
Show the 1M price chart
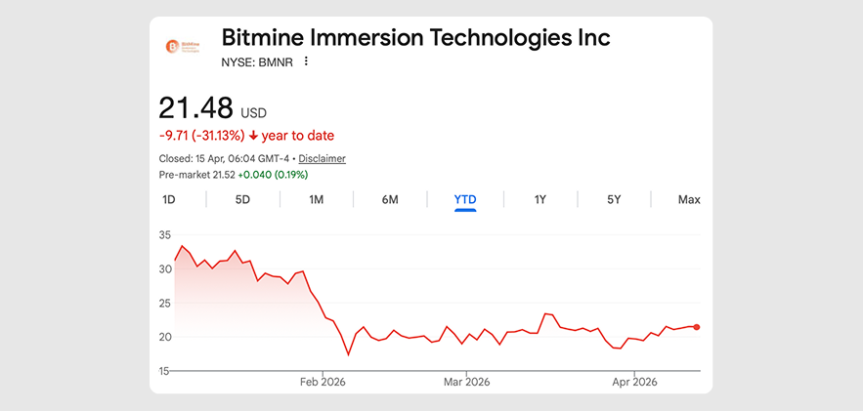click(x=317, y=200)
